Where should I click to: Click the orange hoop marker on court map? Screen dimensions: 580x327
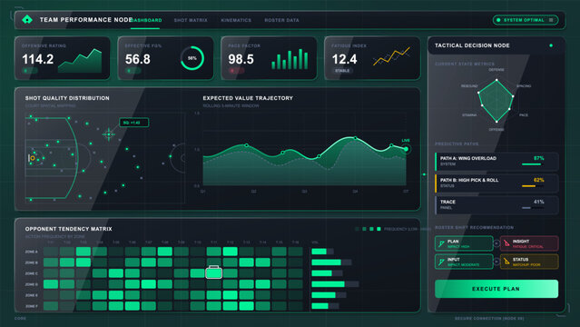click(33, 158)
